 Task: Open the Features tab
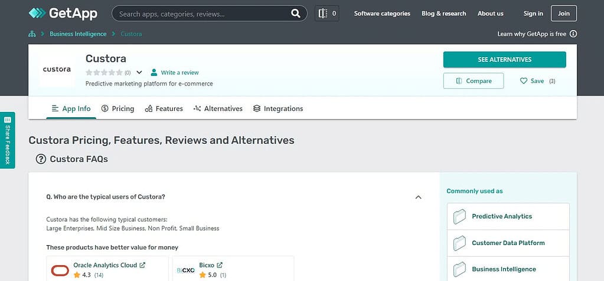point(164,108)
